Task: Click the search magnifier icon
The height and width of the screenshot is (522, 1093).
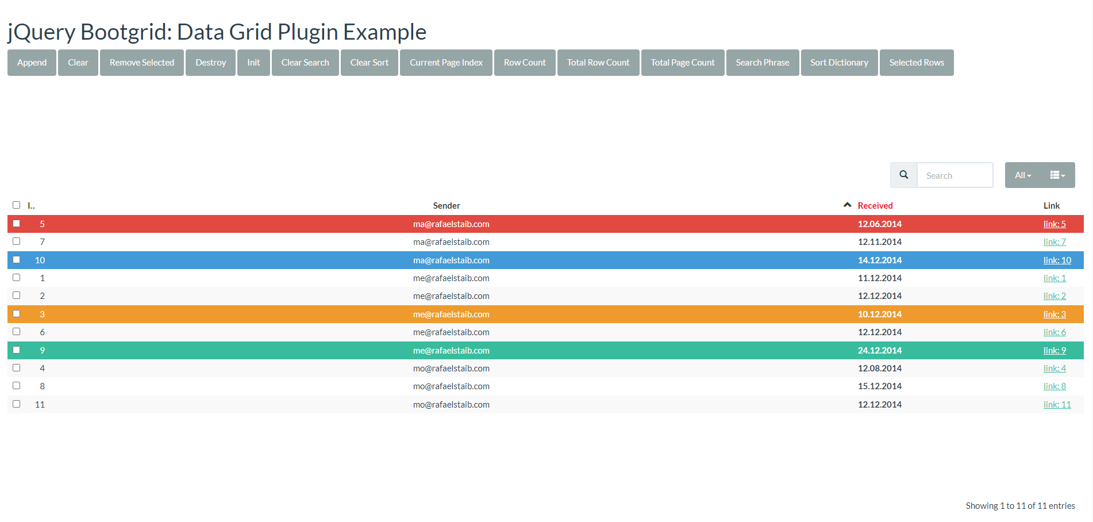Action: [x=903, y=175]
